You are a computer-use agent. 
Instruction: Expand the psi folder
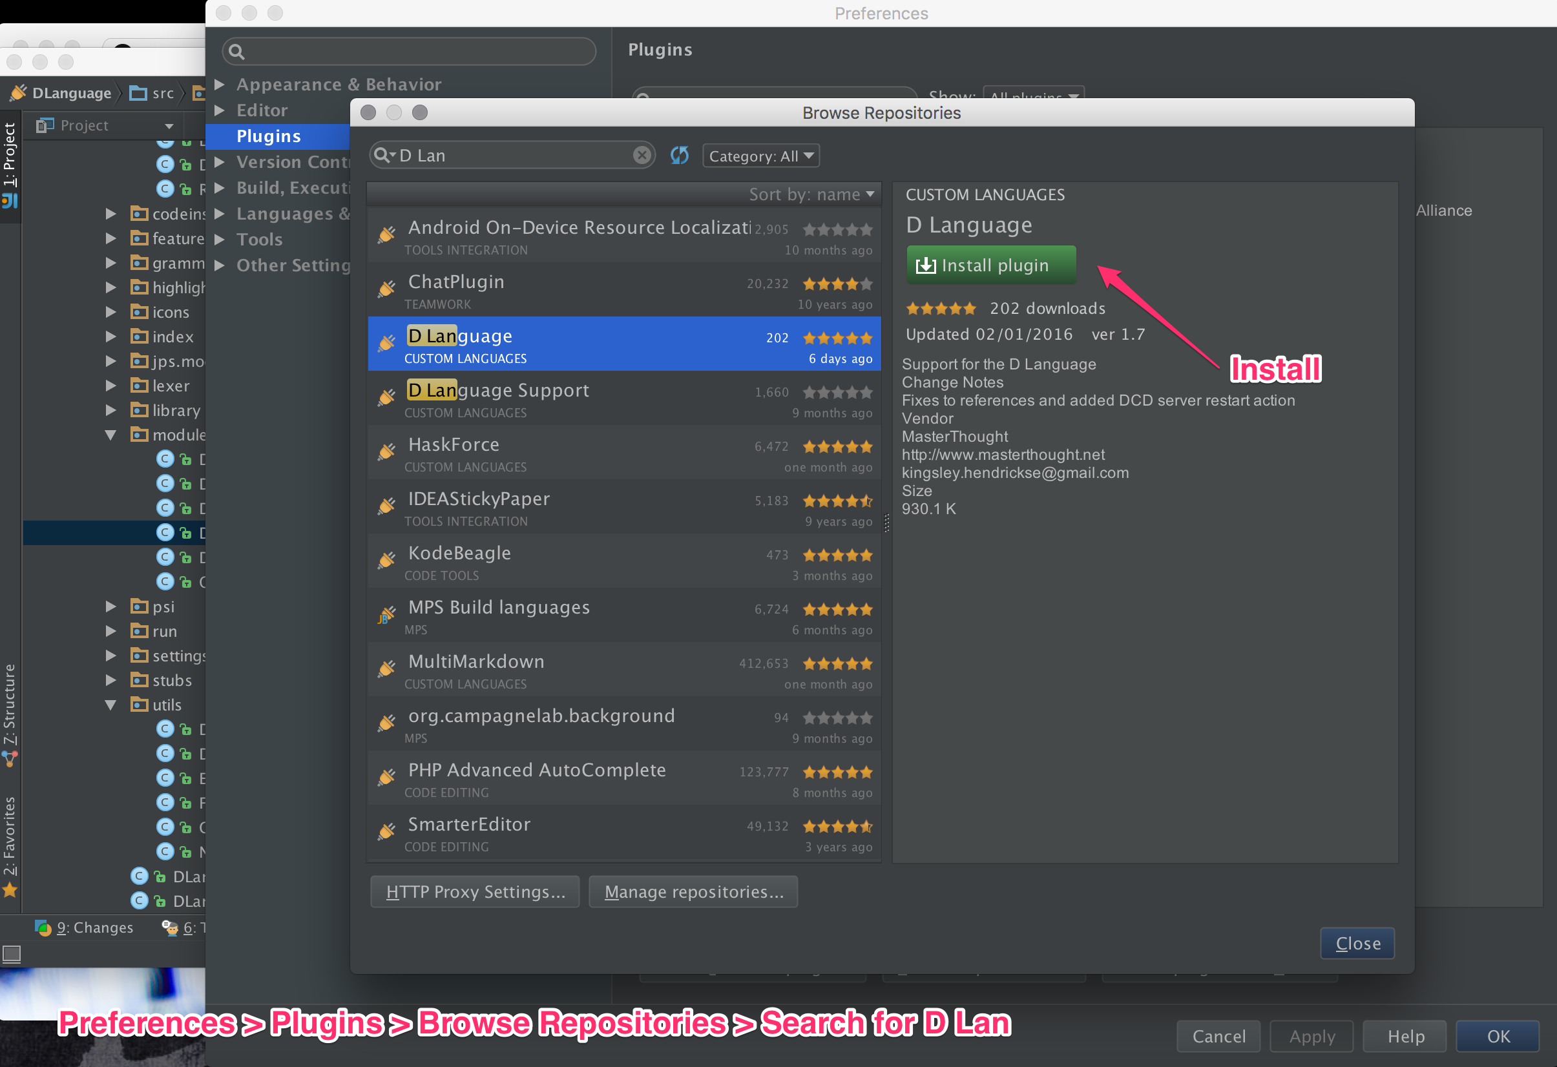[x=111, y=606]
